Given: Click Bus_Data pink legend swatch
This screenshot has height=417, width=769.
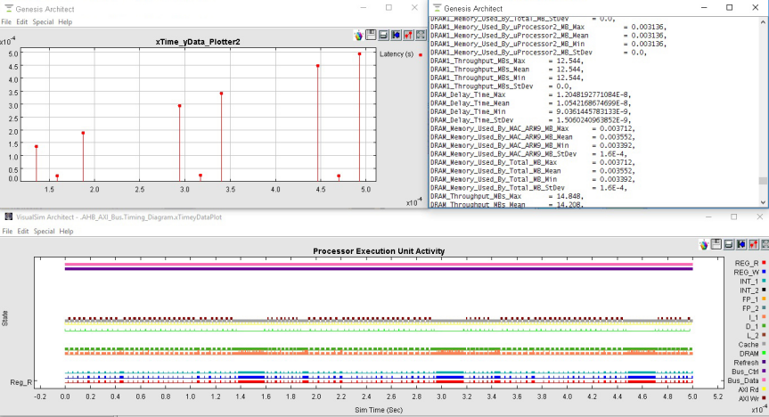Looking at the screenshot, I should point(764,380).
